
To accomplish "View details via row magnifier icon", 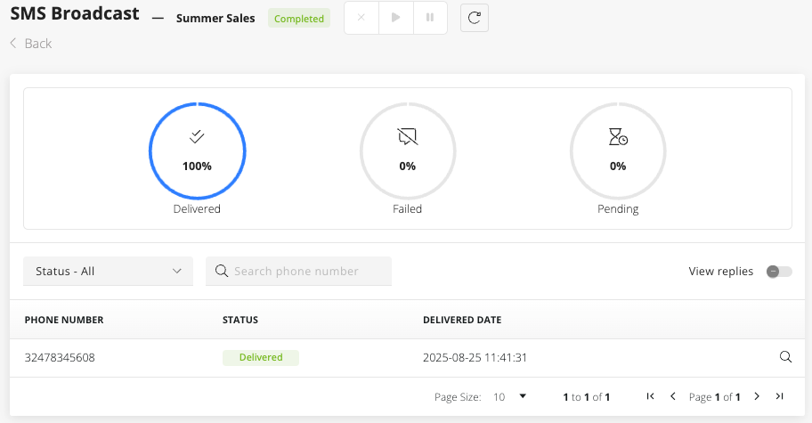I will point(785,357).
